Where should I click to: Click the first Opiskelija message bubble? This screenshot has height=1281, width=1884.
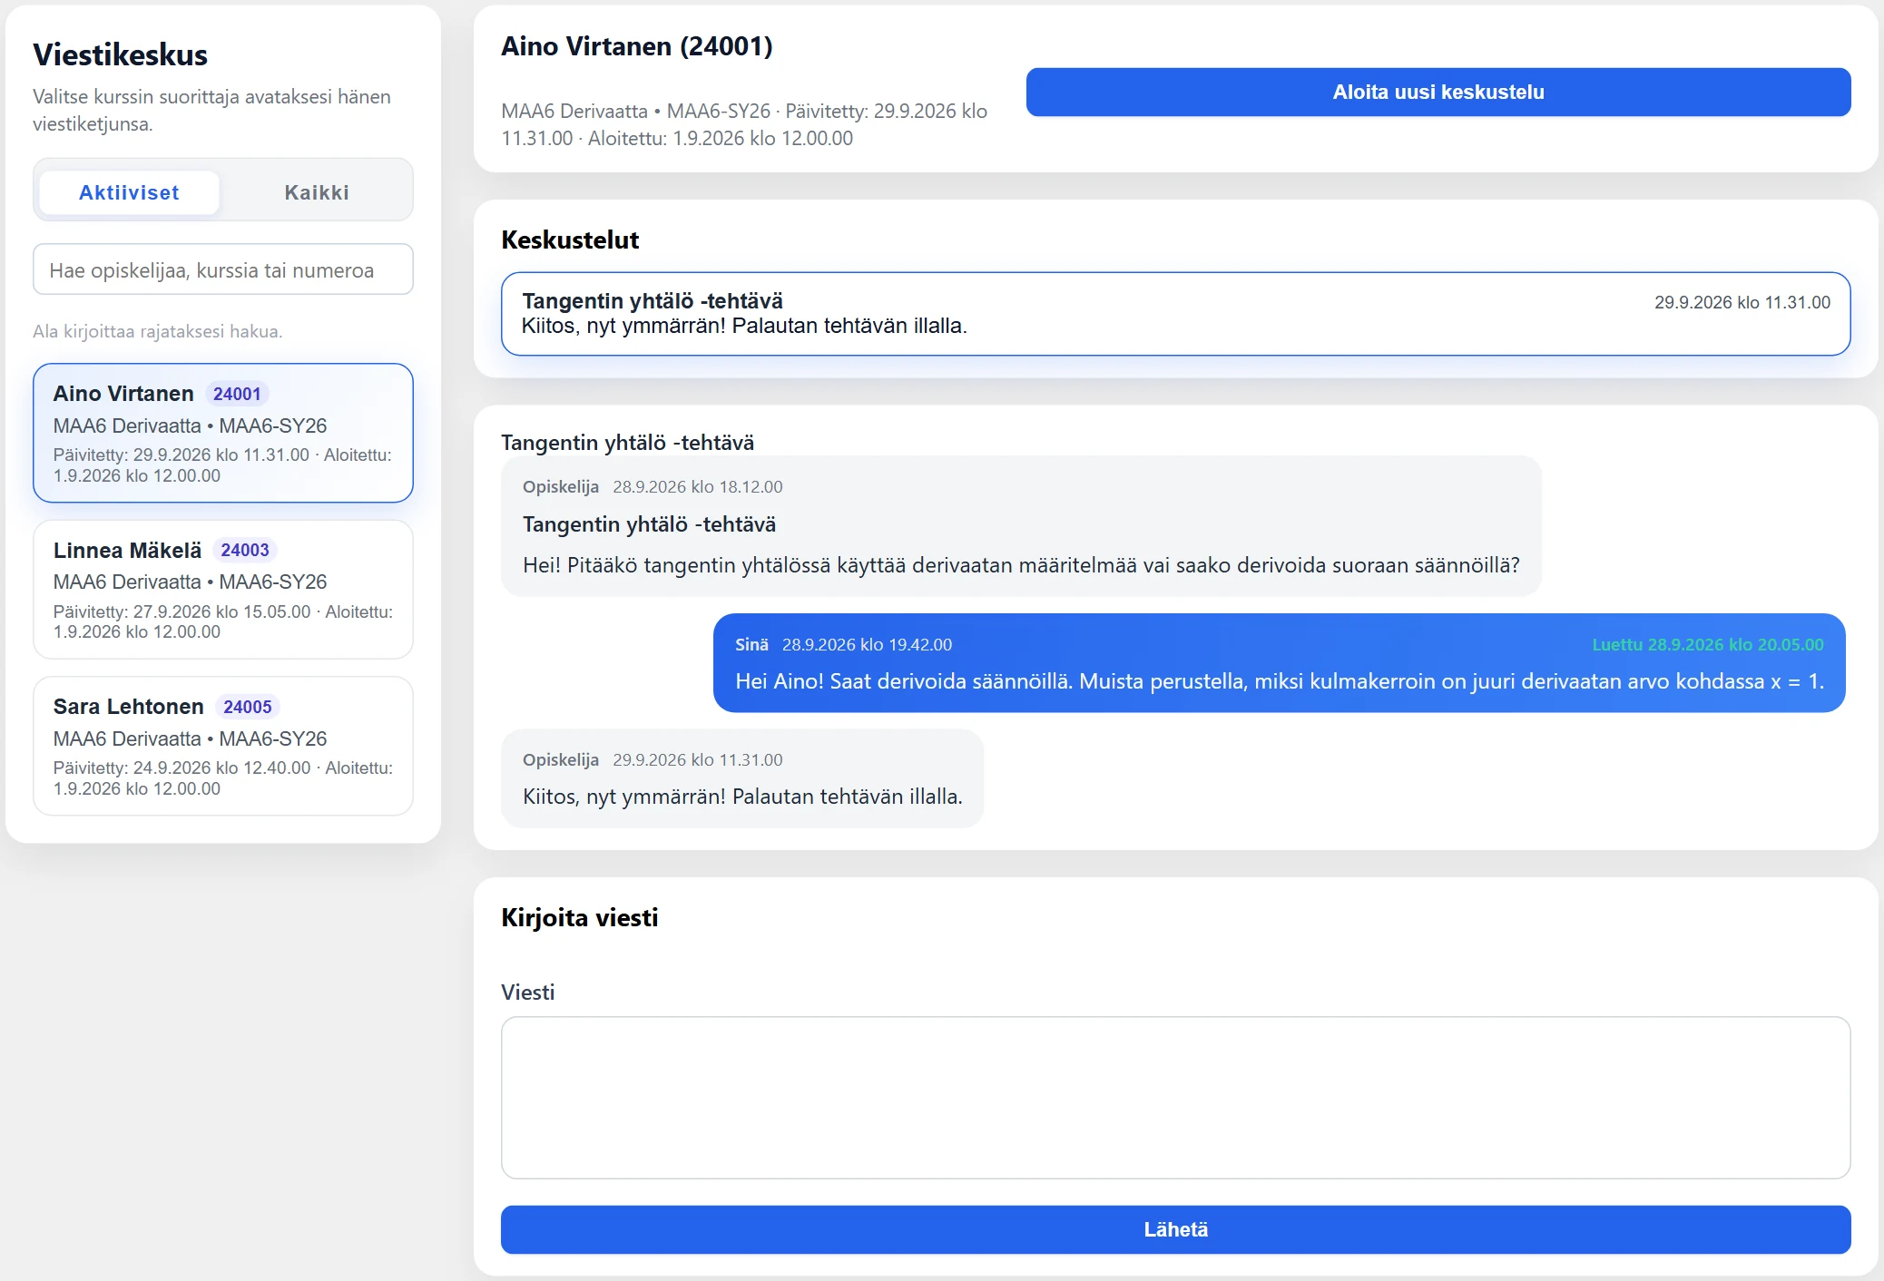point(1021,526)
